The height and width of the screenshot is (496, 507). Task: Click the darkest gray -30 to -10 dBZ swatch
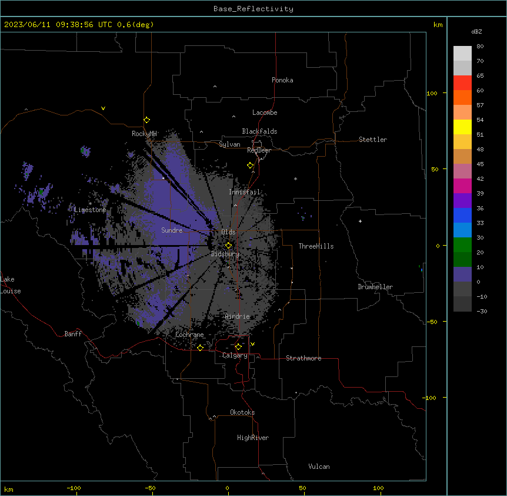coord(462,304)
